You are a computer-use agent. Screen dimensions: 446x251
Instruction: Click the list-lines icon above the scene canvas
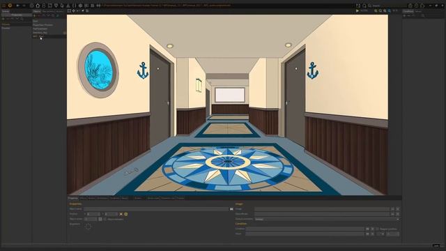[x=87, y=11]
